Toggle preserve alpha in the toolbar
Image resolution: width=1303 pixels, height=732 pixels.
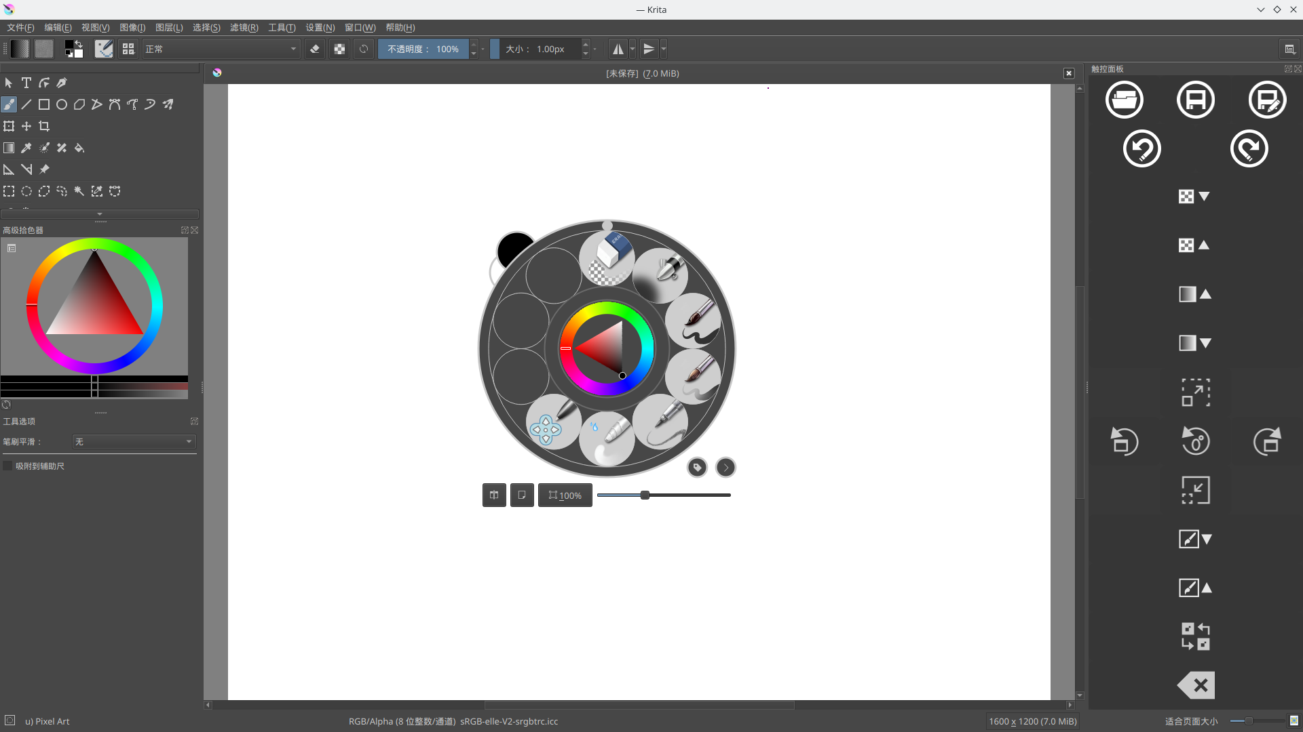pyautogui.click(x=339, y=49)
